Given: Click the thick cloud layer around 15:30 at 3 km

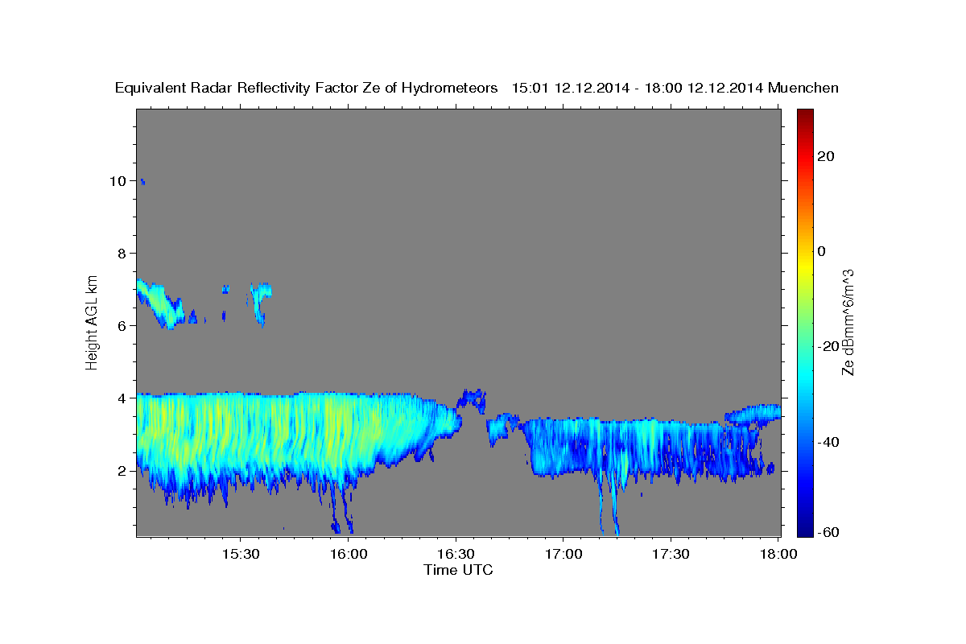Looking at the screenshot, I should point(241,435).
